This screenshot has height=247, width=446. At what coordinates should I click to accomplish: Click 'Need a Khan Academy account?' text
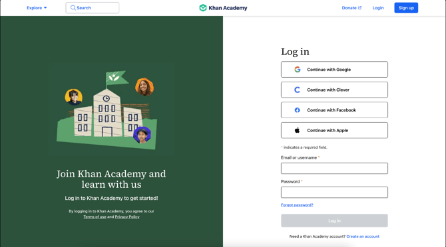coord(317,236)
